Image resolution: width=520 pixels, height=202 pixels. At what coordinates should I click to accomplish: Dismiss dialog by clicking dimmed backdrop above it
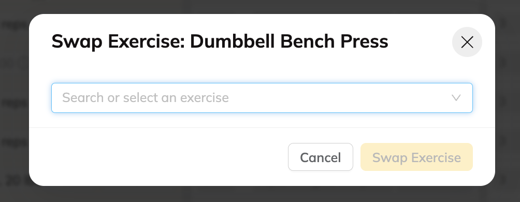click(260, 7)
